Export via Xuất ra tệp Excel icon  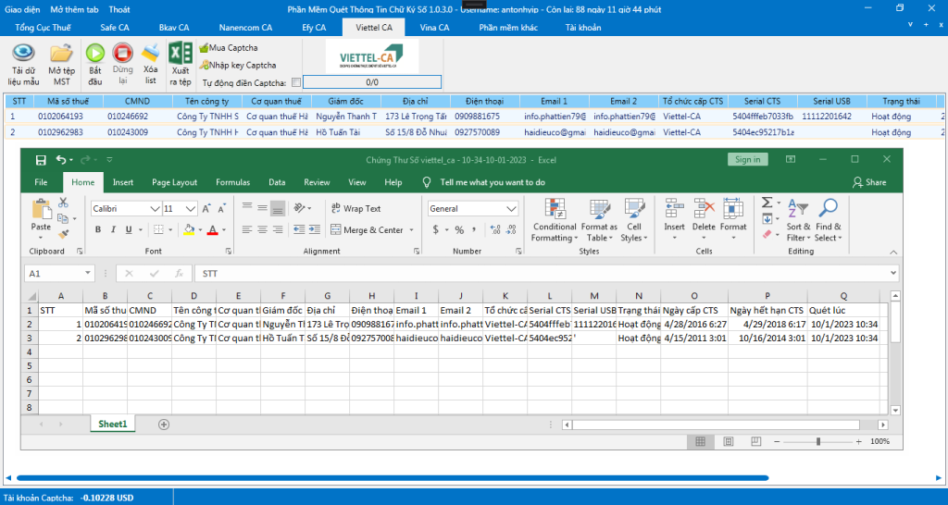pyautogui.click(x=181, y=53)
